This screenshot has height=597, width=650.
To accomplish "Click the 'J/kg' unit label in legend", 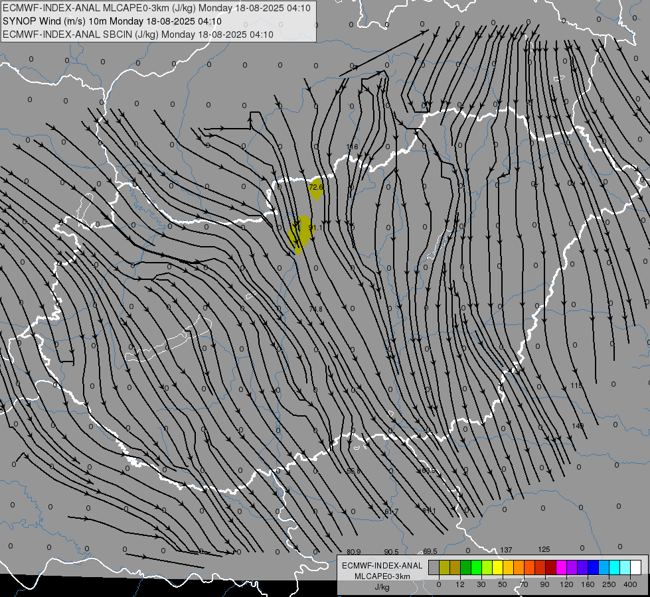I will coord(382,587).
